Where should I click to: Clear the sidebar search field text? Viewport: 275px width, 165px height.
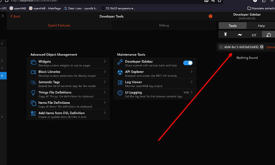(262, 47)
